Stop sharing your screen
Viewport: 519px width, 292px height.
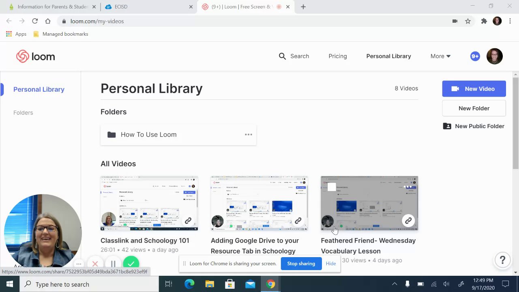click(301, 264)
